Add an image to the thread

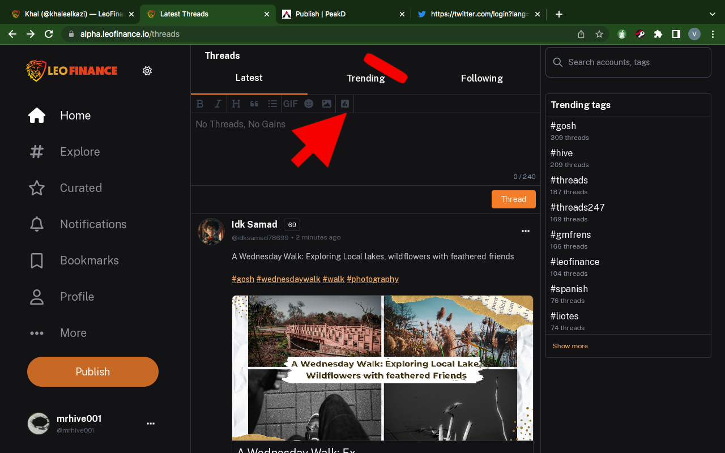[x=327, y=104]
